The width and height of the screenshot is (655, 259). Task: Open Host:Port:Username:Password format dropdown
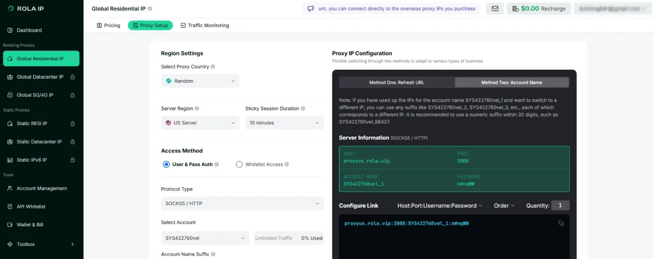point(440,206)
